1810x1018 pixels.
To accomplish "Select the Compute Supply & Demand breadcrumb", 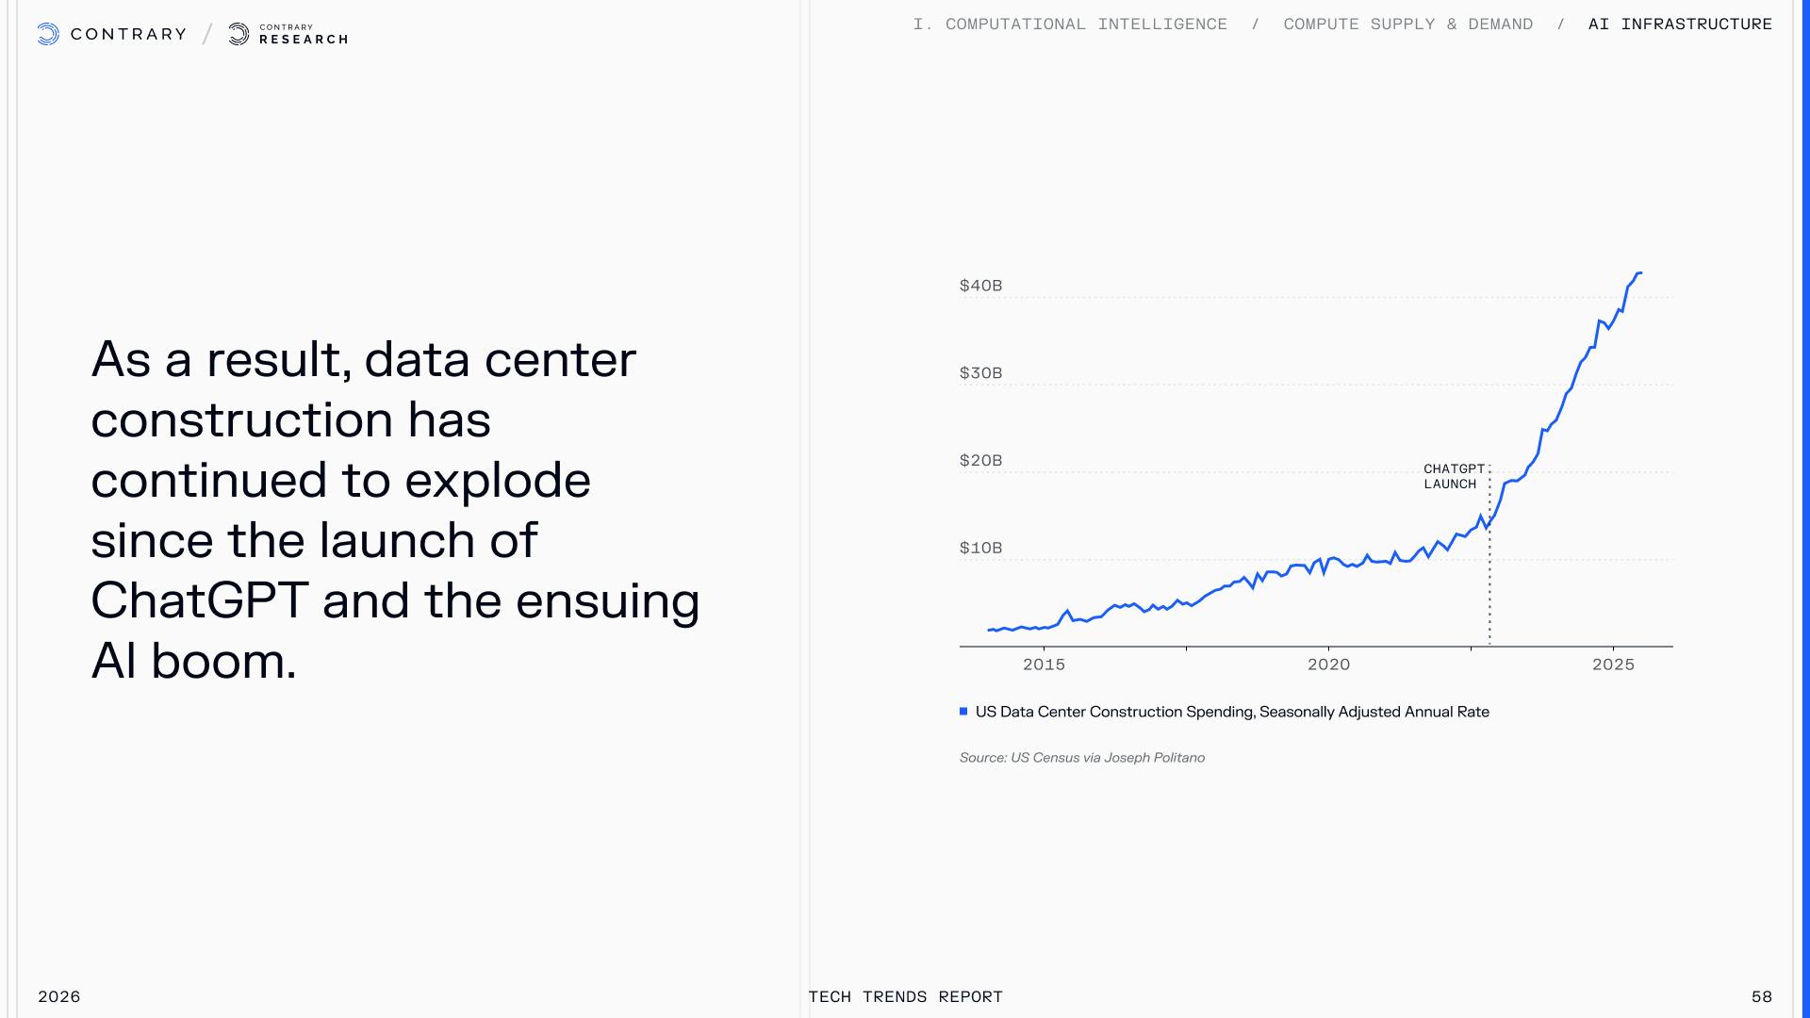I will coord(1407,25).
